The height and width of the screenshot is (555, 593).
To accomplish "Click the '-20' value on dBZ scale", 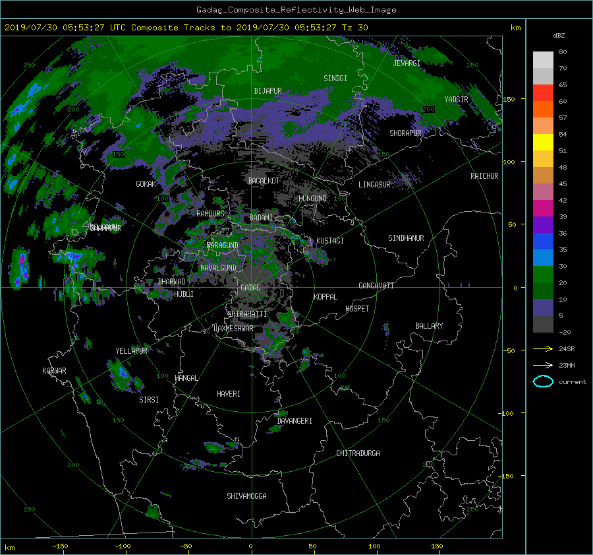I will [565, 332].
